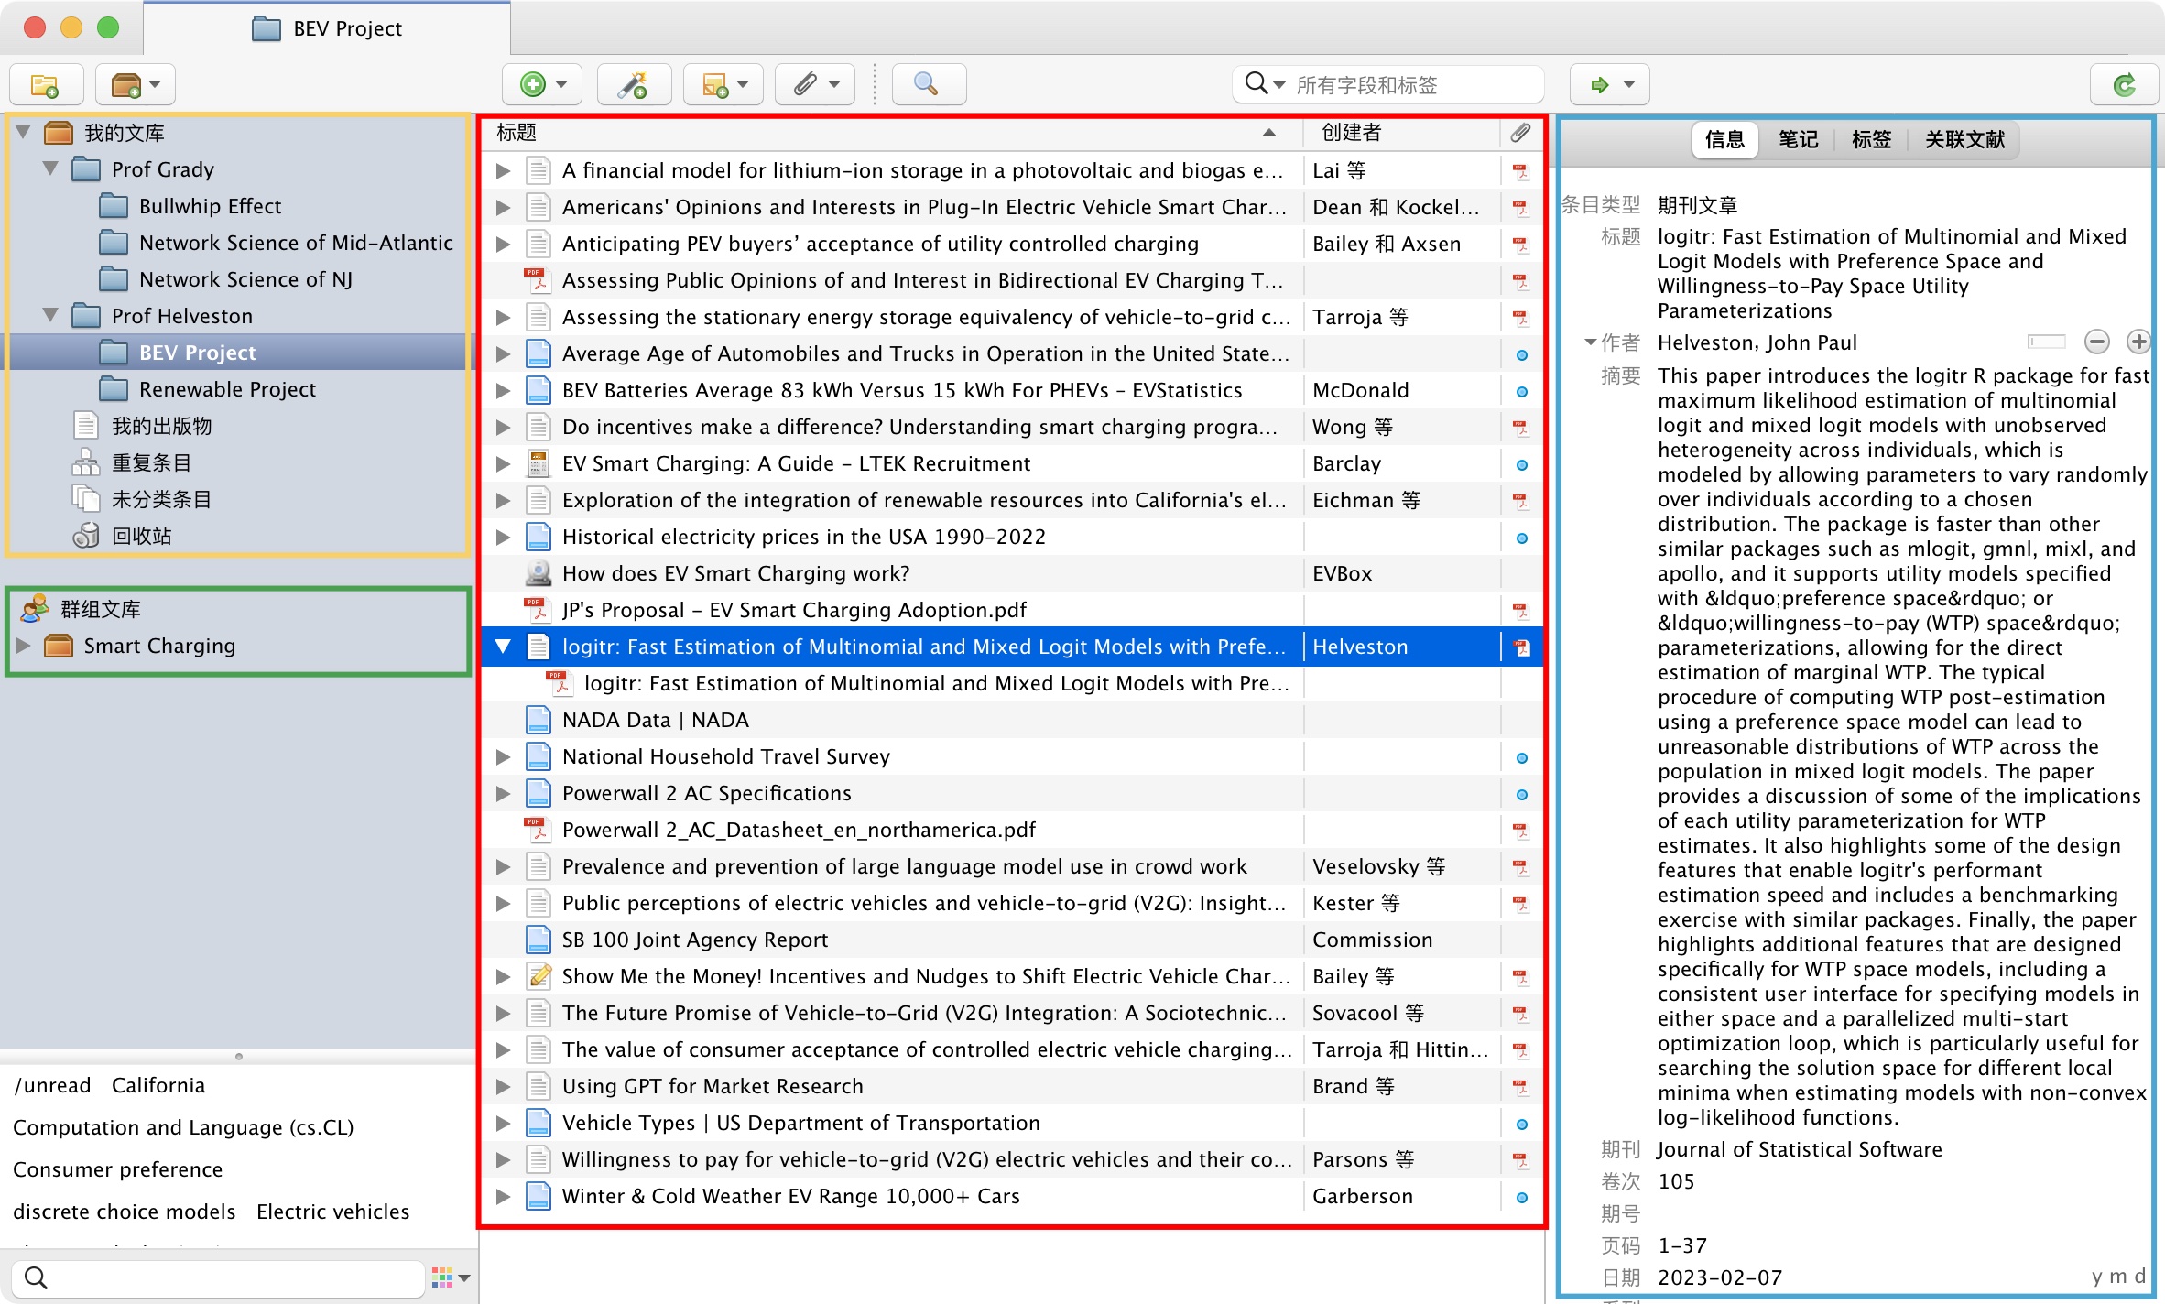Screen dimensions: 2165x1304
Task: Select the California tag
Action: tap(158, 1085)
